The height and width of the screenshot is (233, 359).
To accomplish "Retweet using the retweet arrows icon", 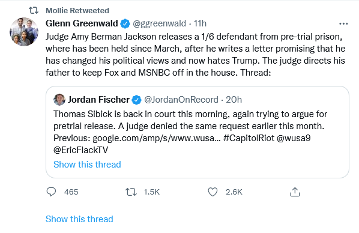I will tap(131, 192).
